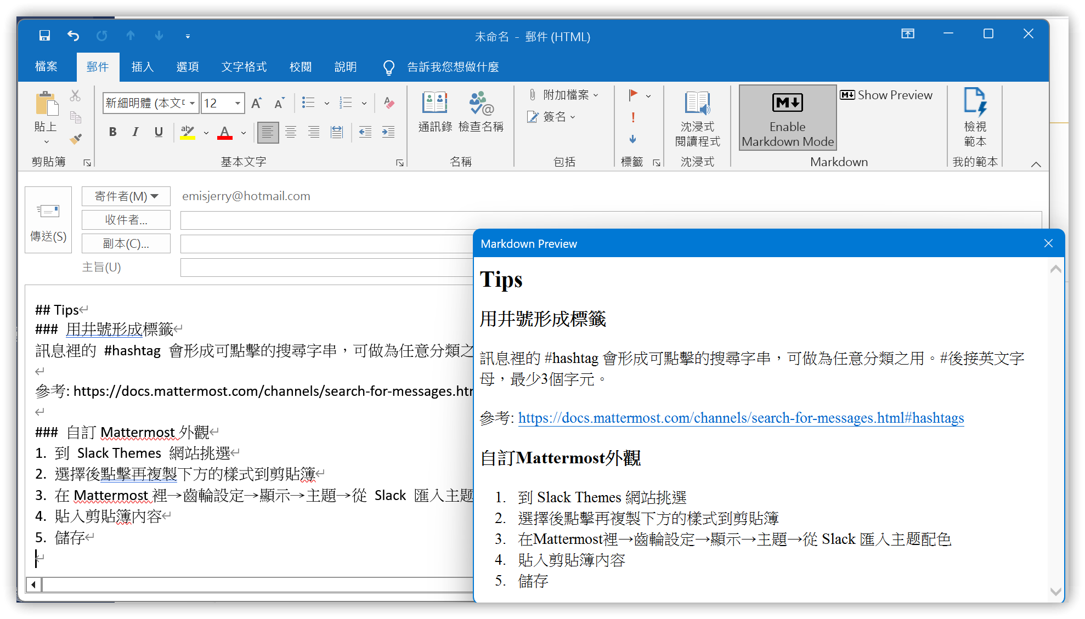The image size is (1085, 619).
Task: Increase font size with the larger A icon
Action: click(256, 103)
